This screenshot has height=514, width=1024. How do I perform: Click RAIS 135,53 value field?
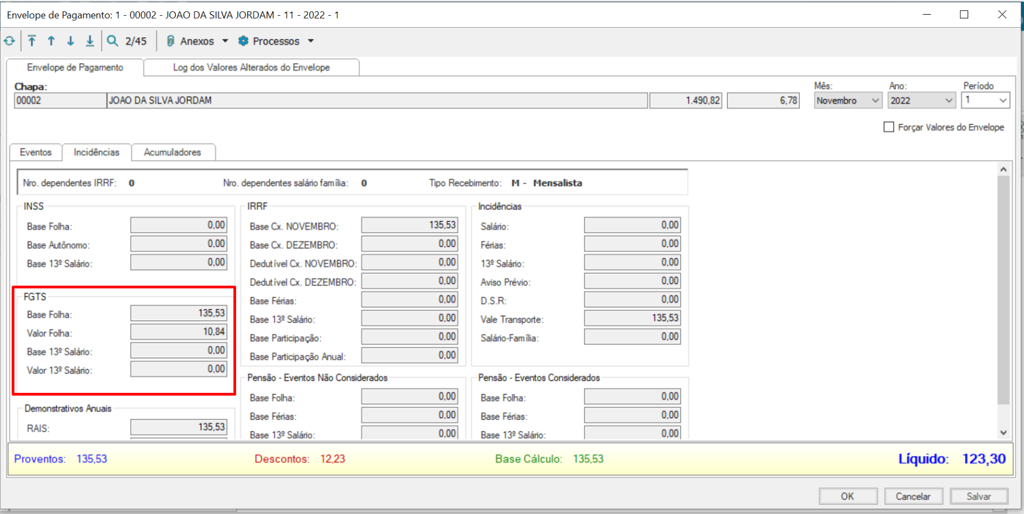pos(179,427)
